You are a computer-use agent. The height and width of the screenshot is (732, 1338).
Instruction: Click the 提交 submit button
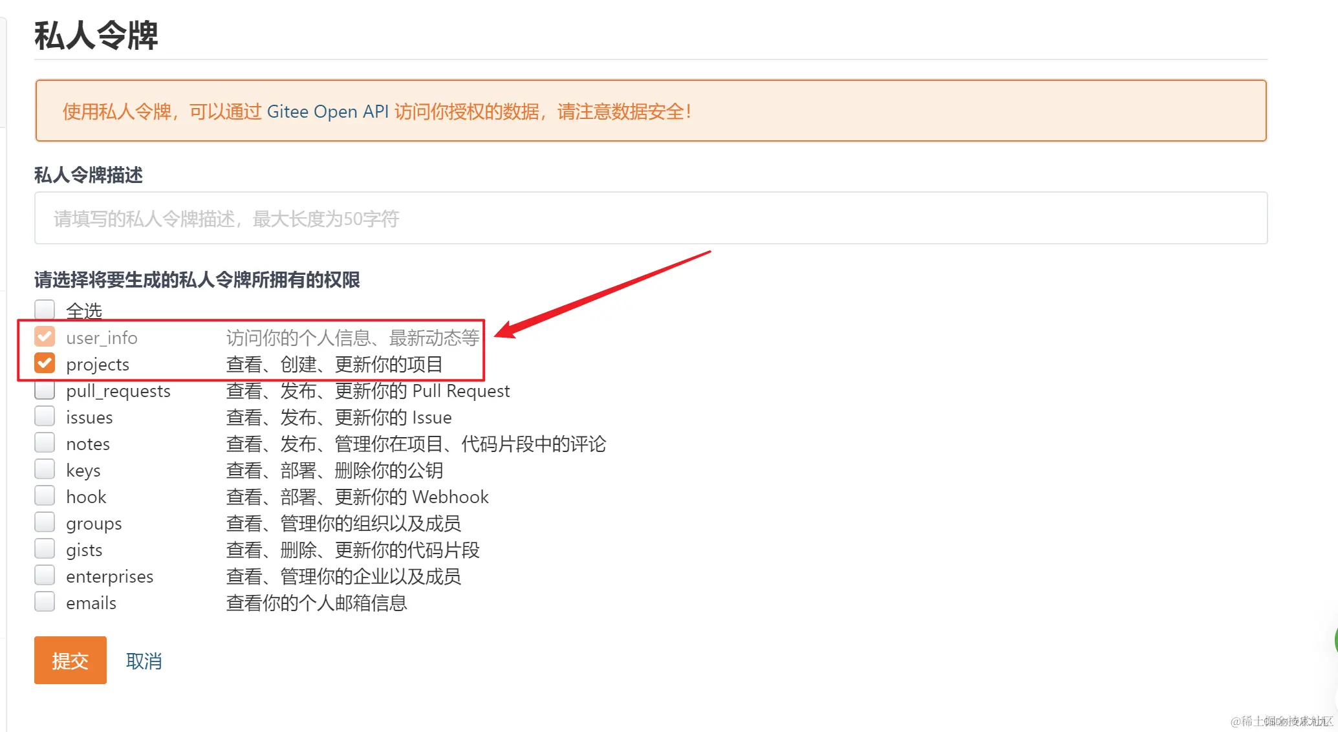[70, 660]
